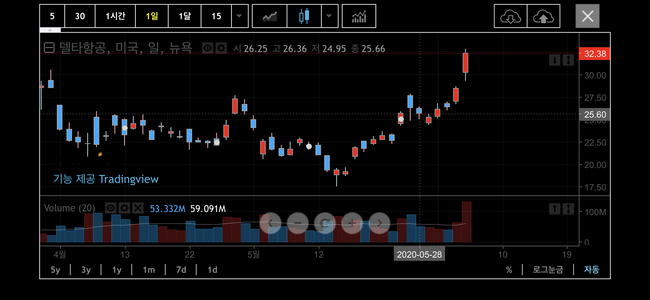The width and height of the screenshot is (650, 300).
Task: Click the Volume (20) label
Action: point(69,208)
